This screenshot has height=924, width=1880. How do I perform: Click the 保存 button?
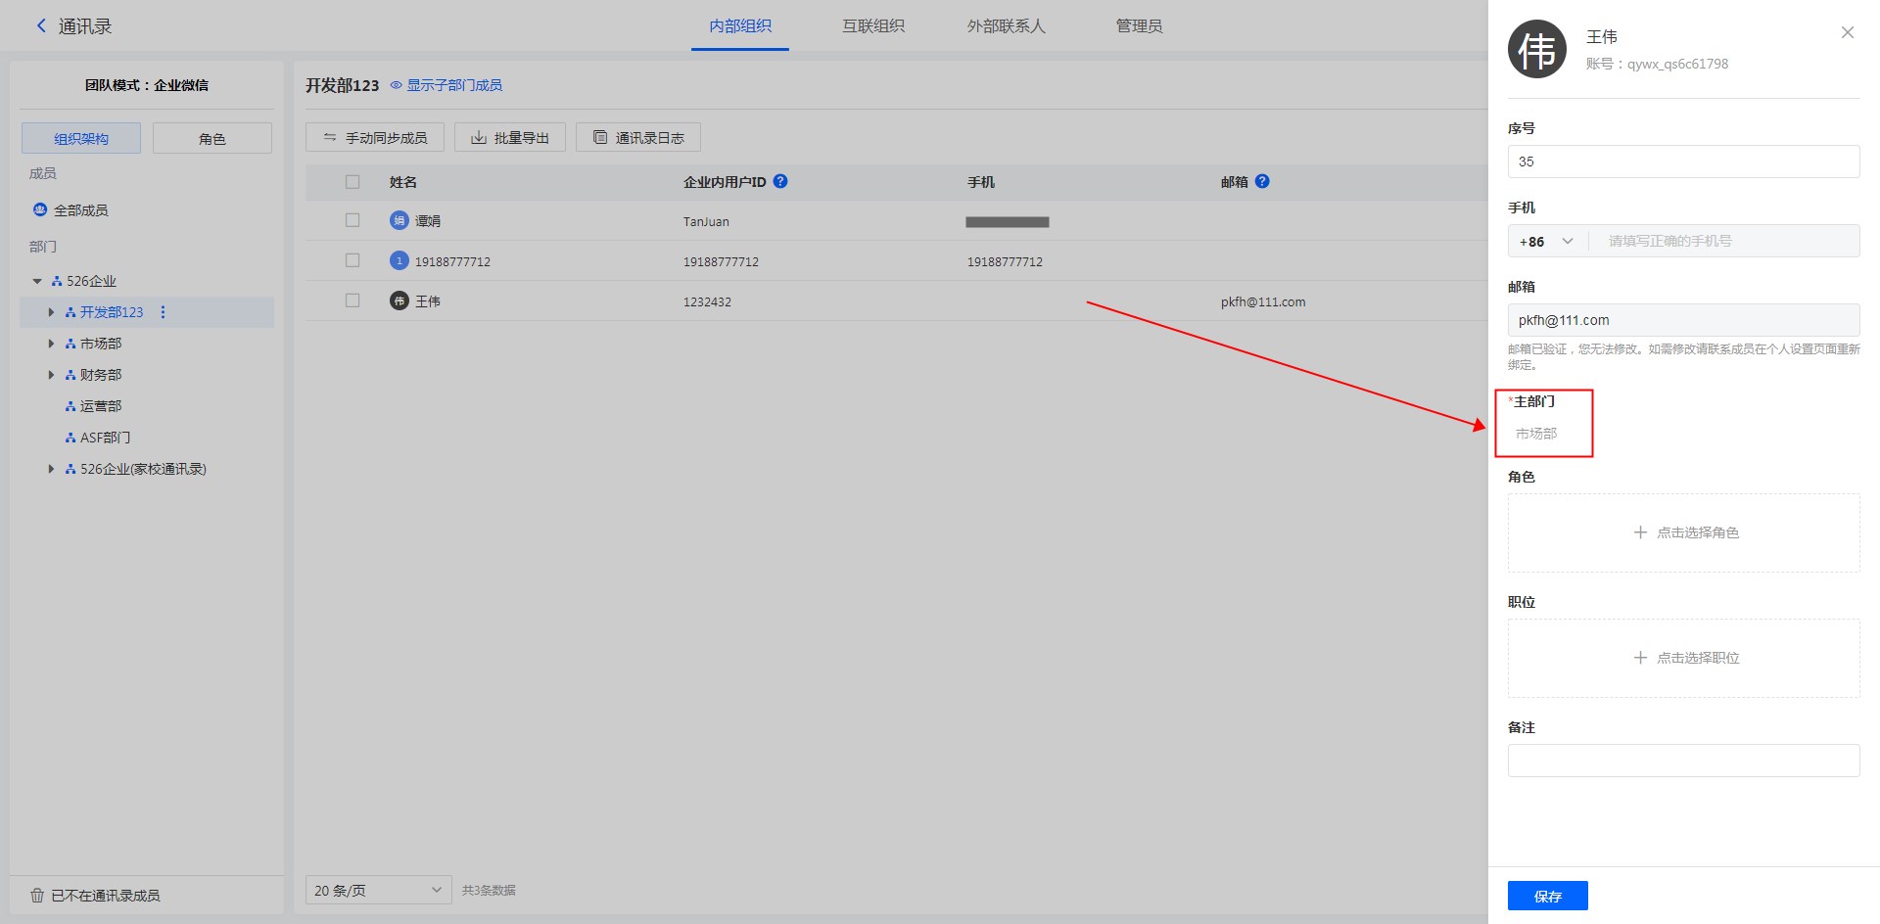(1547, 896)
